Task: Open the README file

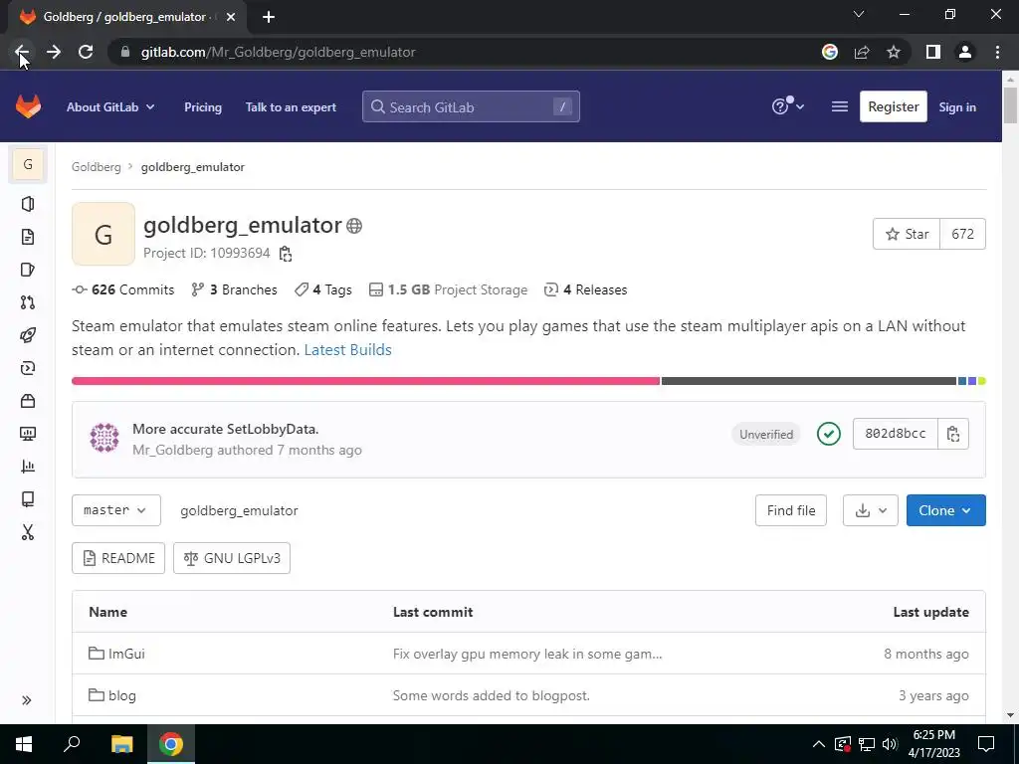Action: pyautogui.click(x=118, y=558)
